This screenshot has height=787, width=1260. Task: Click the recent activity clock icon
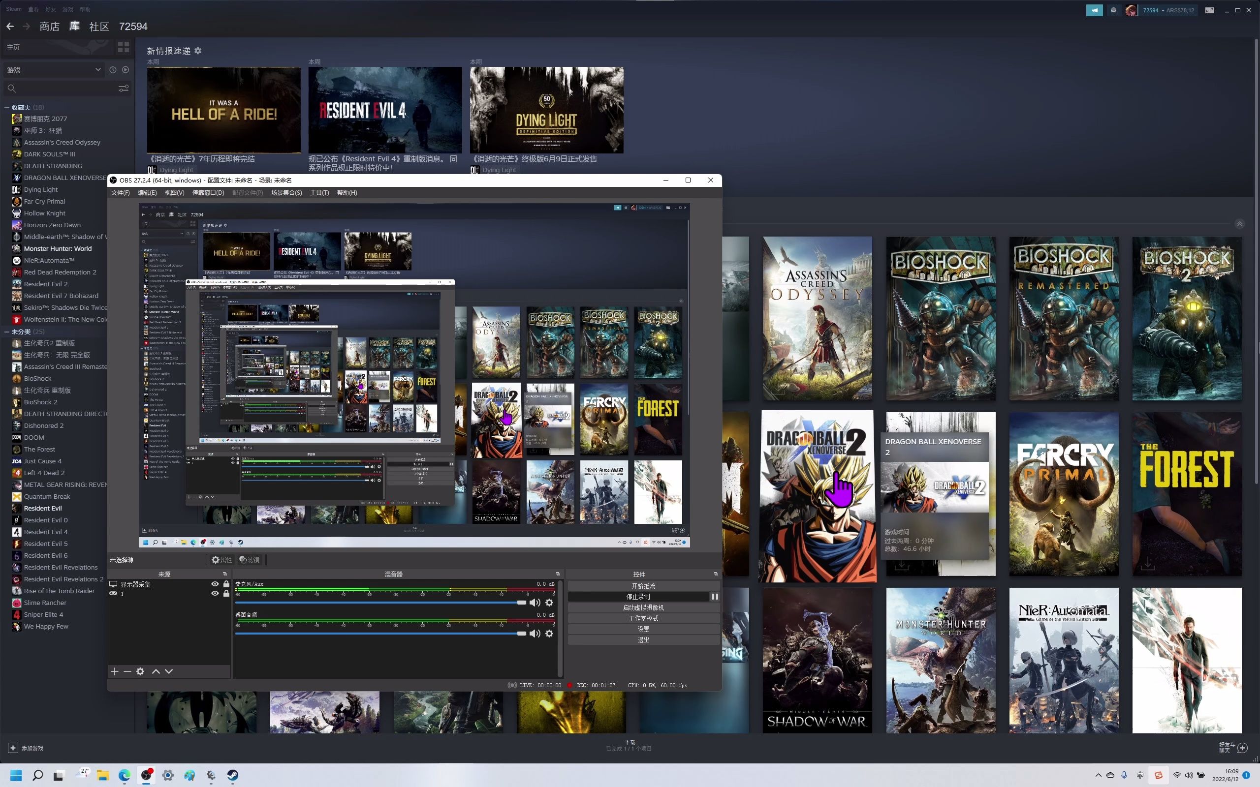[113, 70]
